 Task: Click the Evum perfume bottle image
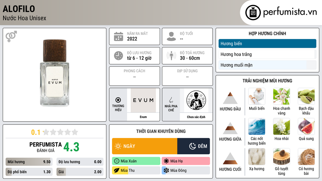click(55, 73)
